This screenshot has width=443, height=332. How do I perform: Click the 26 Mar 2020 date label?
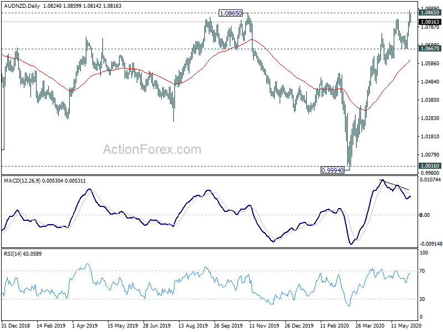coord(370,325)
